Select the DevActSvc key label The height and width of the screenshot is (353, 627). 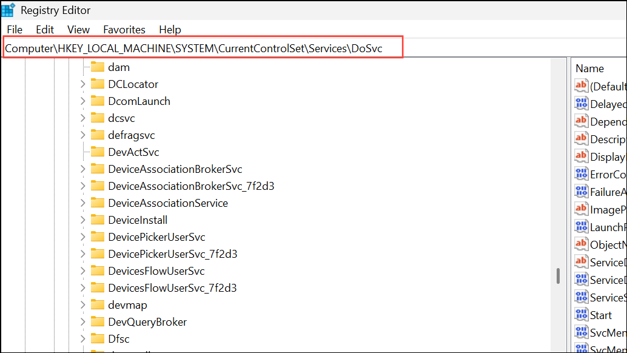pyautogui.click(x=133, y=152)
